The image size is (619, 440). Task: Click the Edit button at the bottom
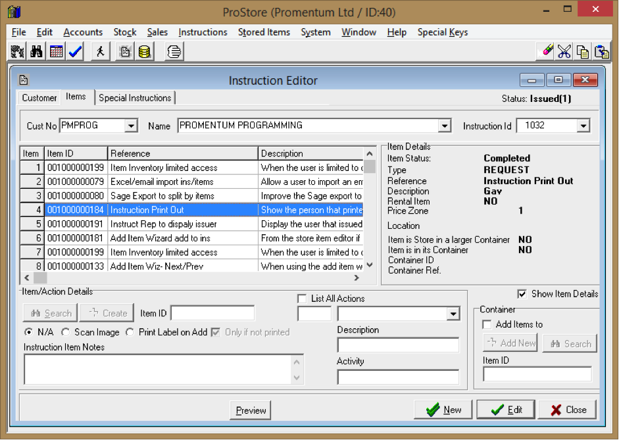pos(506,410)
